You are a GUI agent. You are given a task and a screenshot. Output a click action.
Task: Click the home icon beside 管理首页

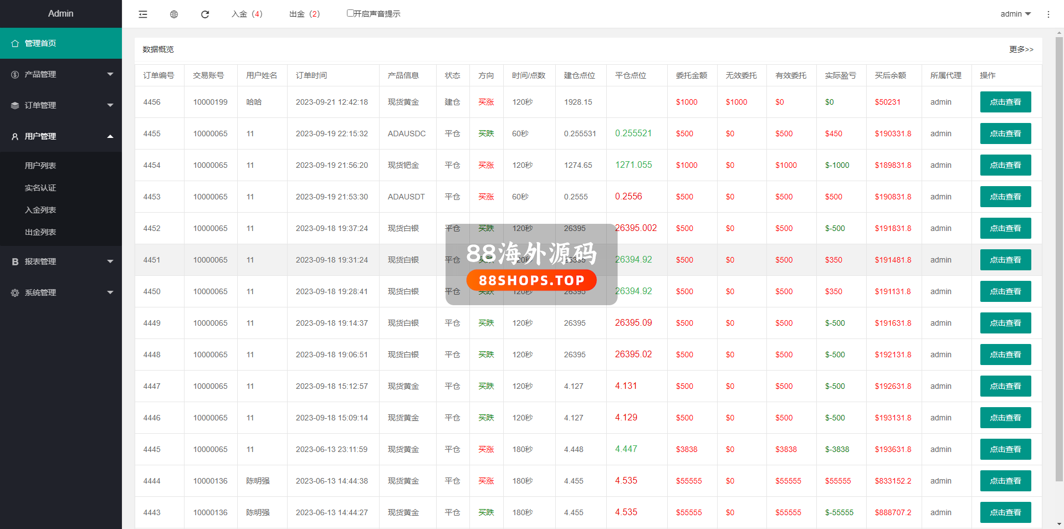[15, 43]
